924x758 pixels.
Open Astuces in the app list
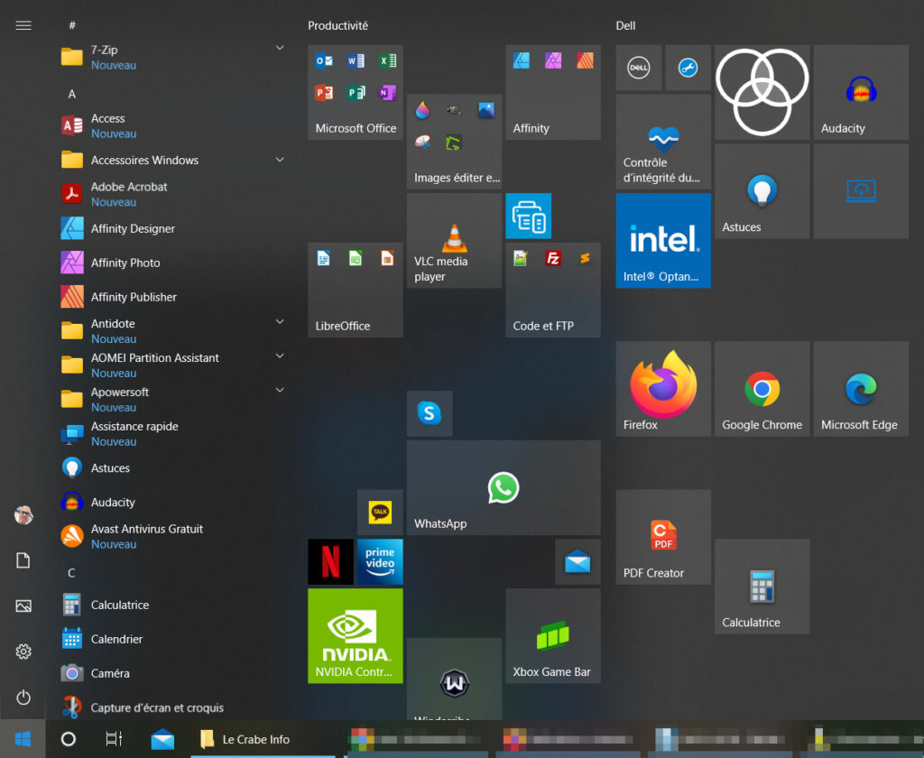172,468
